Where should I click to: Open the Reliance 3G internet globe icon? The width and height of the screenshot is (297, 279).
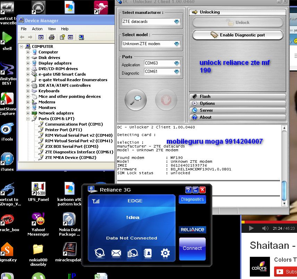click(x=100, y=253)
